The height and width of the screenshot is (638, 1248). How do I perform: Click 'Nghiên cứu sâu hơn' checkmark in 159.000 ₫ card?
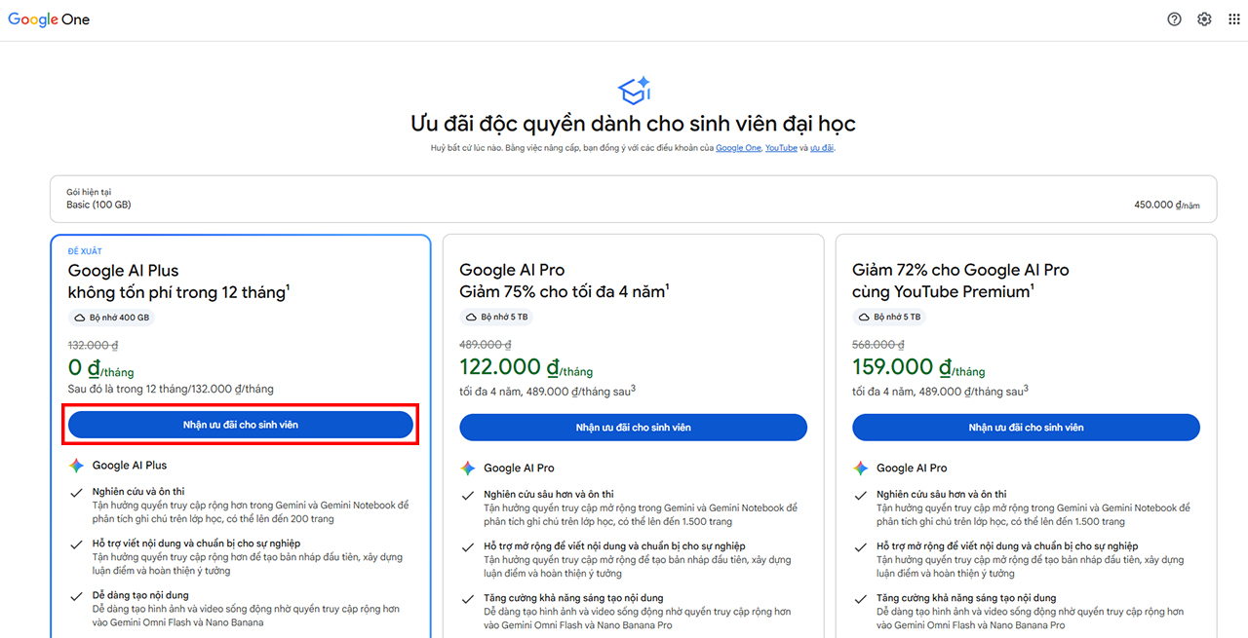(x=861, y=496)
